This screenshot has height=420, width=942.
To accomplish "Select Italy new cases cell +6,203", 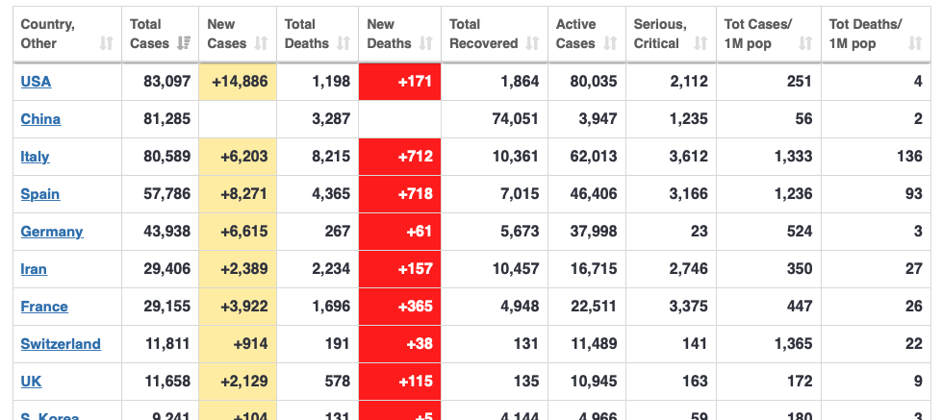I will pyautogui.click(x=238, y=156).
